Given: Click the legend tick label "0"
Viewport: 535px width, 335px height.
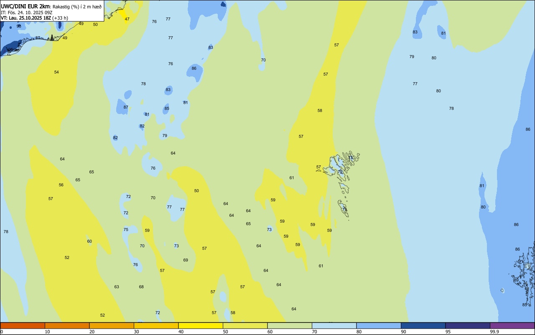Looking at the screenshot, I should point(2,332).
